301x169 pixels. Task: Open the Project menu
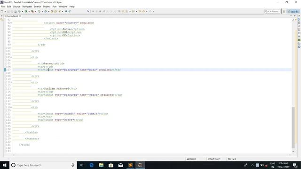click(x=47, y=7)
